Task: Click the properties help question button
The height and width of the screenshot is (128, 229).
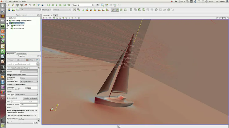Action: click(37, 60)
